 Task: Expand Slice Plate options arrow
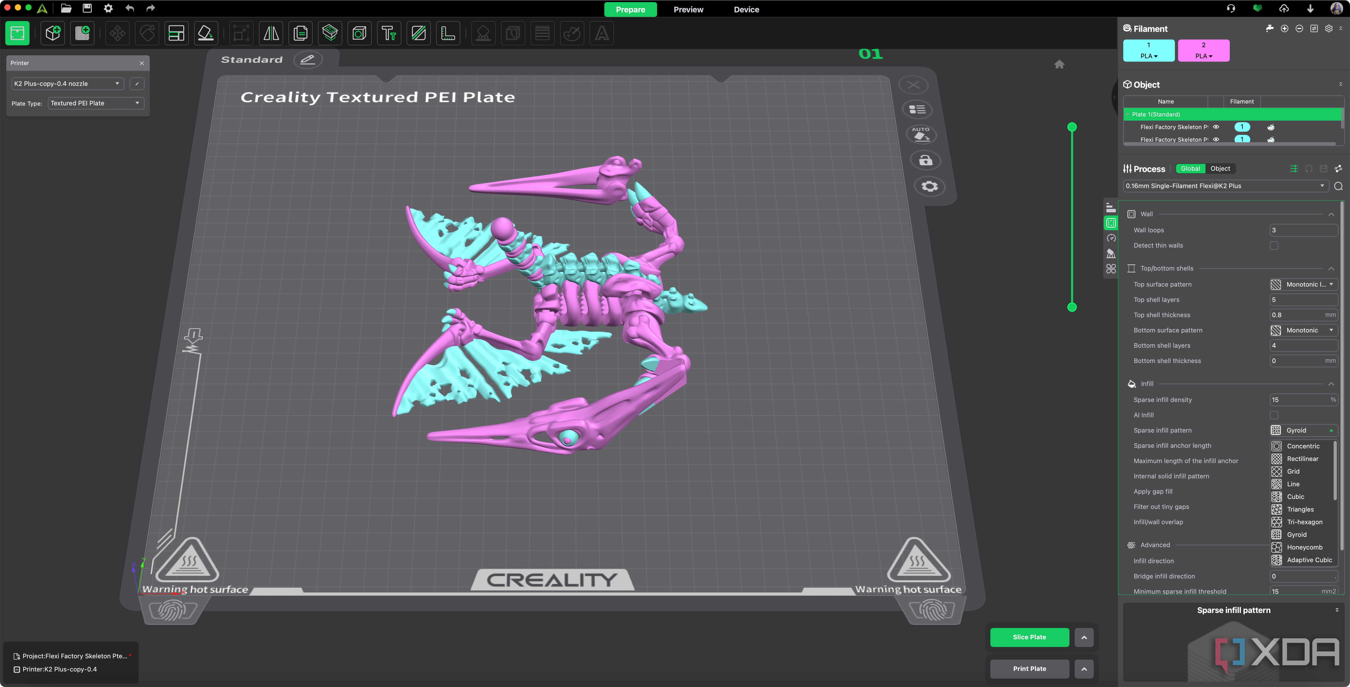(x=1084, y=637)
